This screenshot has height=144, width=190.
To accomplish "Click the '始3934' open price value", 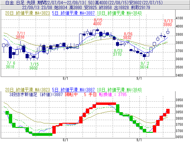I will coord(61,8).
